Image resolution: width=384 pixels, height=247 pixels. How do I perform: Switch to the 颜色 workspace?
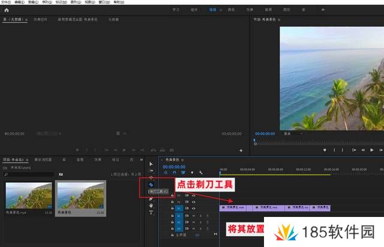point(231,10)
